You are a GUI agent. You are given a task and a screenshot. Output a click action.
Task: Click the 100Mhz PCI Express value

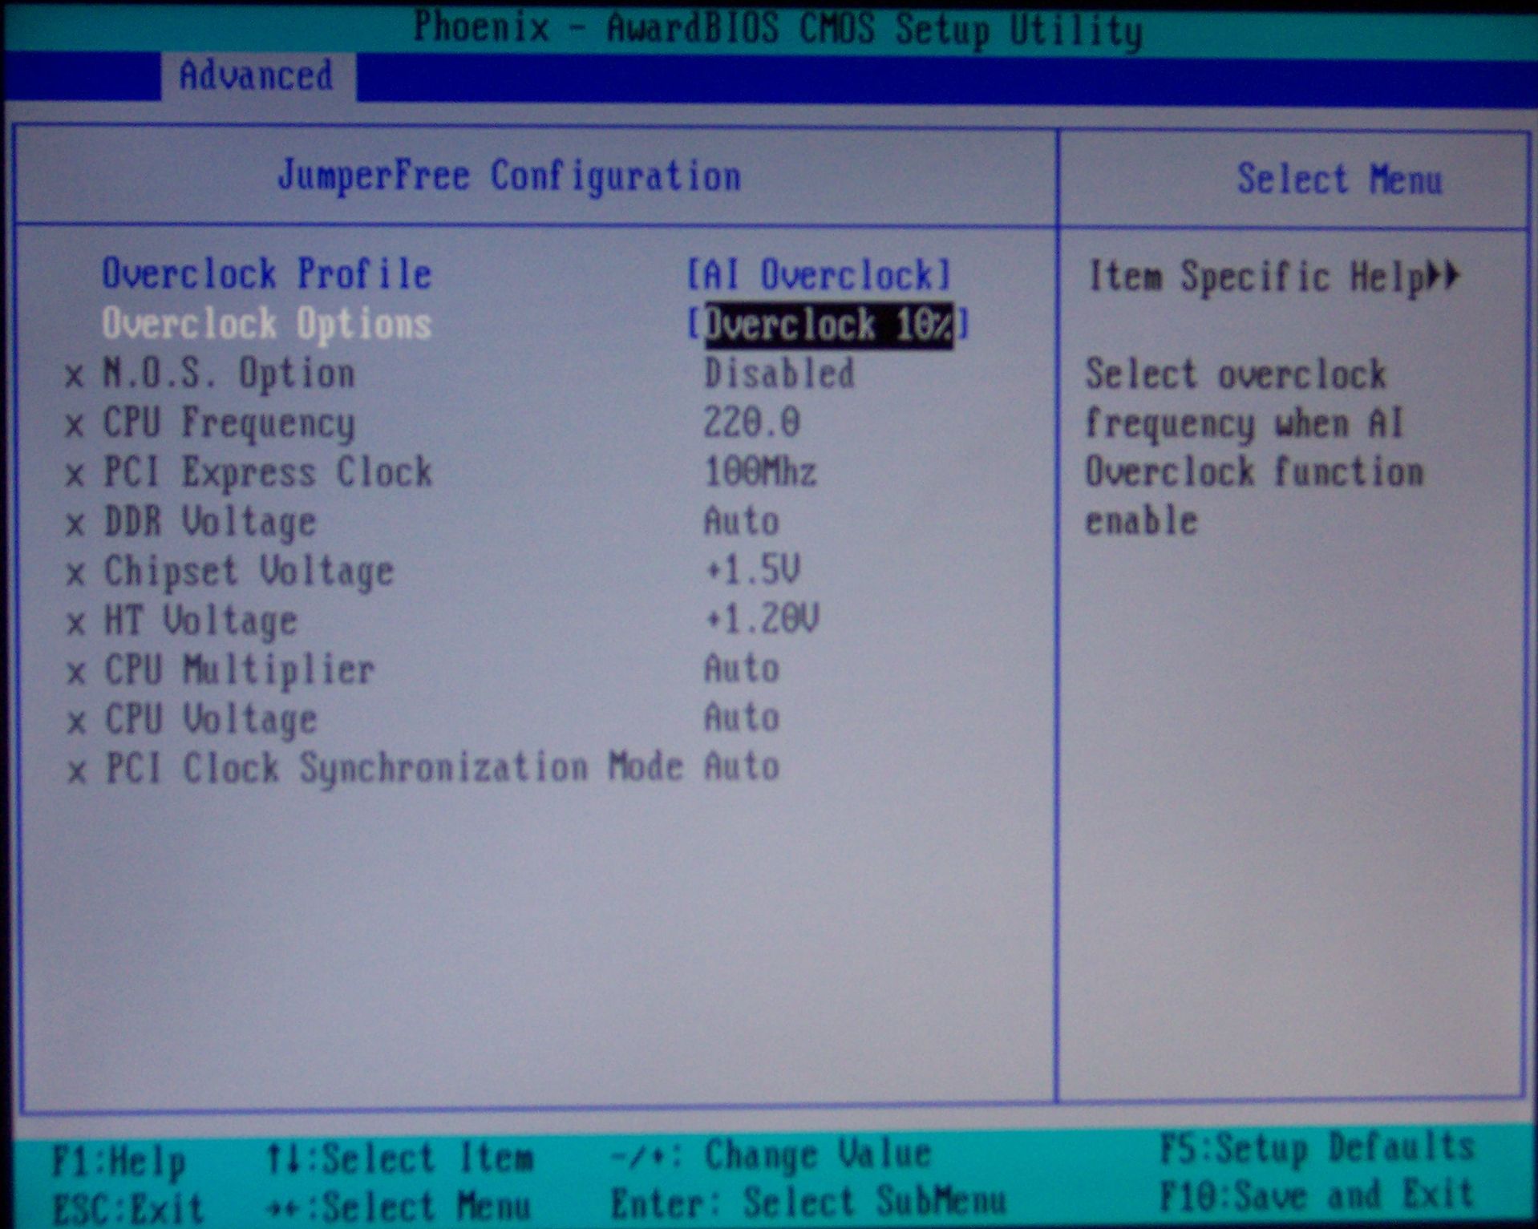click(x=760, y=472)
